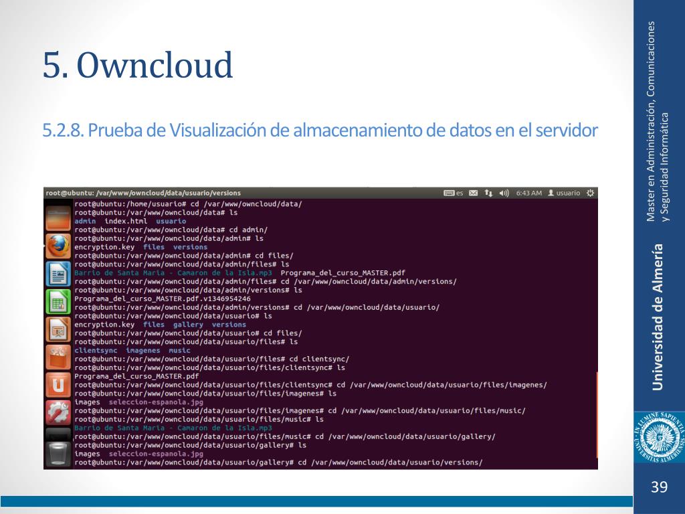Open LibreOffice Impress from the dock
Screen dimensions: 685x514
coord(58,329)
